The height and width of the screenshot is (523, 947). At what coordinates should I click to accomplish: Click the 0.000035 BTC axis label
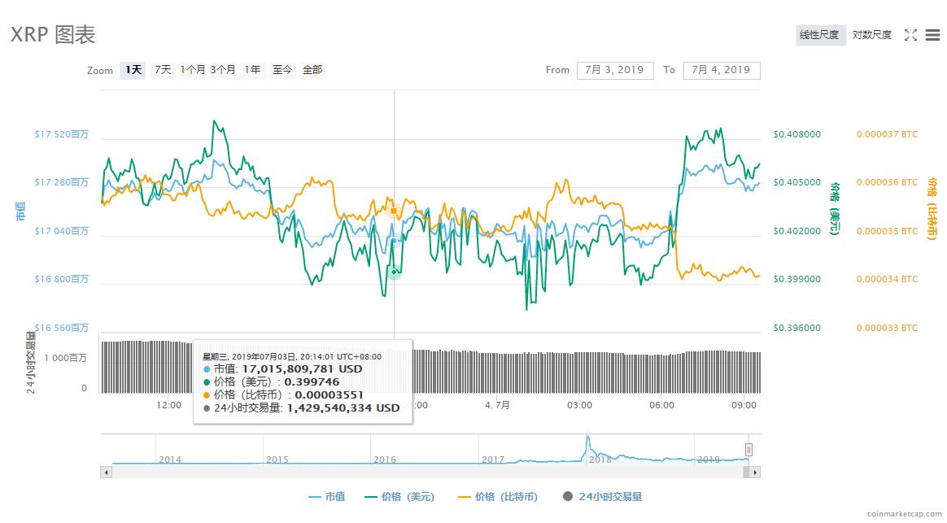pyautogui.click(x=887, y=231)
